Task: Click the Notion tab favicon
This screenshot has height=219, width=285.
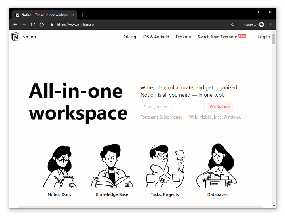Action: [17, 15]
